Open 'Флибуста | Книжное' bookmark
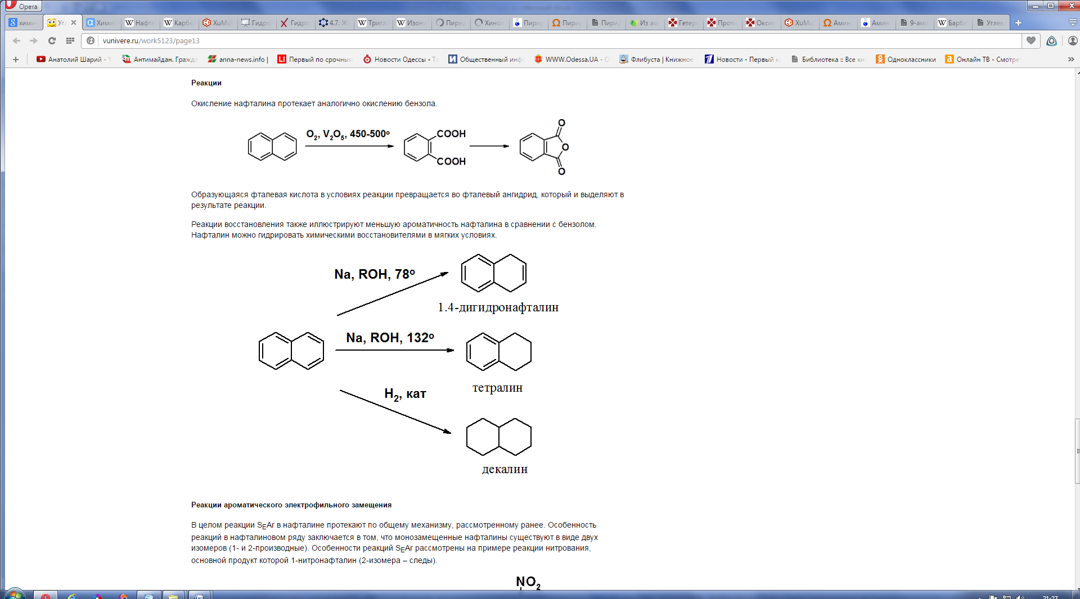This screenshot has height=599, width=1080. 656,59
